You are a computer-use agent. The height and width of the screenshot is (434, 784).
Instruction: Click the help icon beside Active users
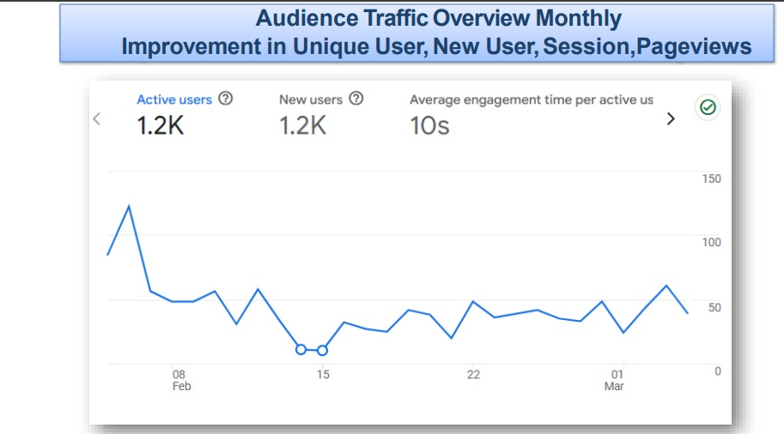(x=226, y=99)
